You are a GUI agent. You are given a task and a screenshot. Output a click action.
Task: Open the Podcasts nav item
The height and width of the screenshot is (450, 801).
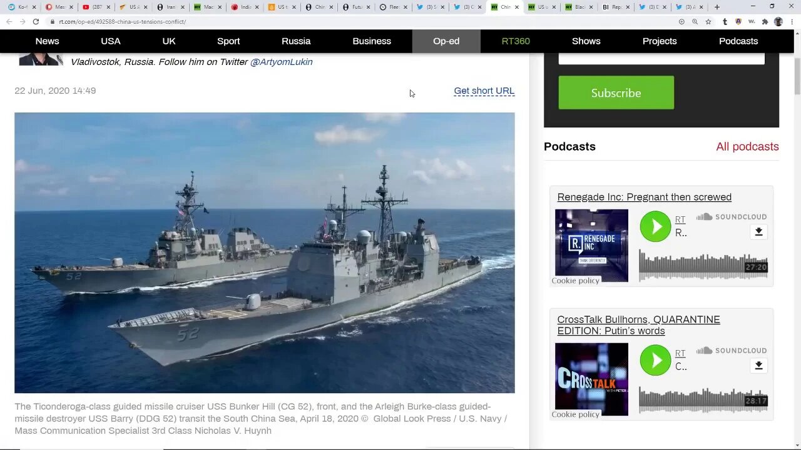738,41
